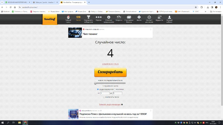223x125 pixels.
Task: Select the 'из диапазона' radio button
Action: [x=98, y=89]
